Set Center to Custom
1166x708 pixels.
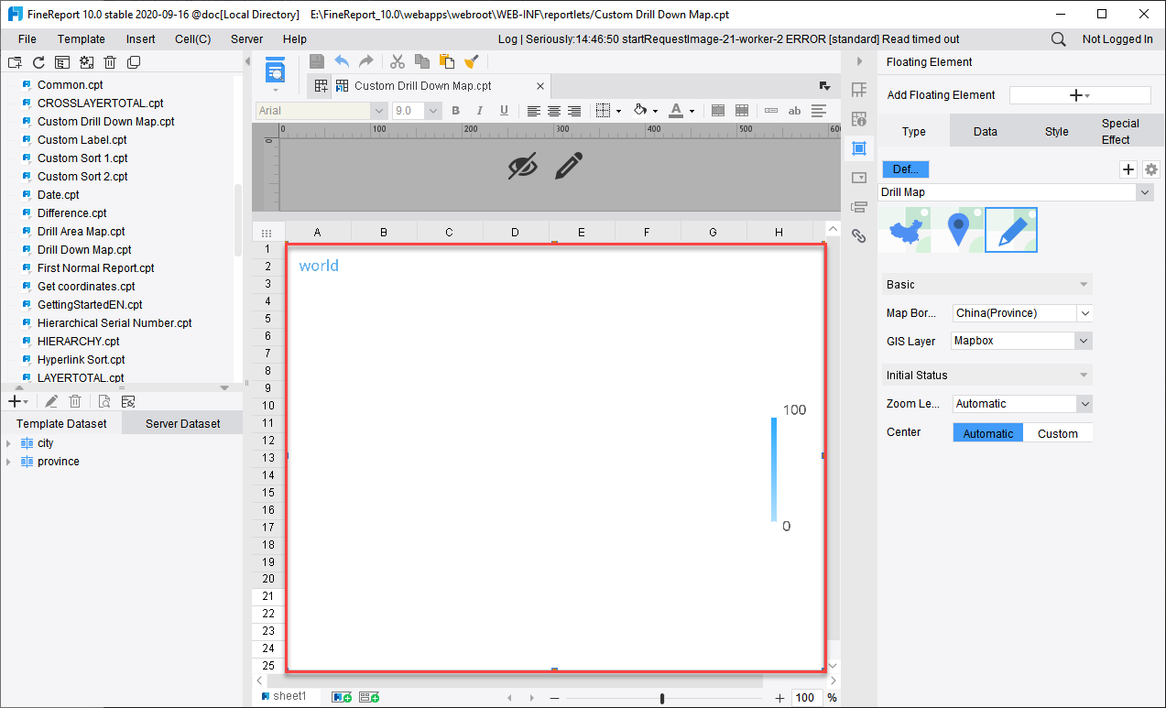click(1058, 433)
